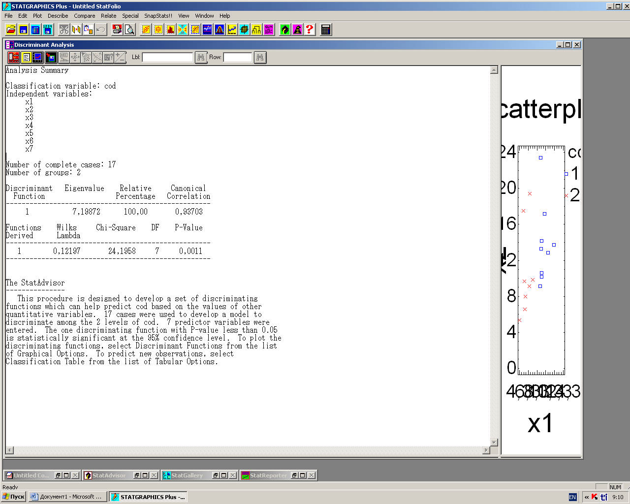
Task: Open the File menu
Action: pyautogui.click(x=8, y=16)
